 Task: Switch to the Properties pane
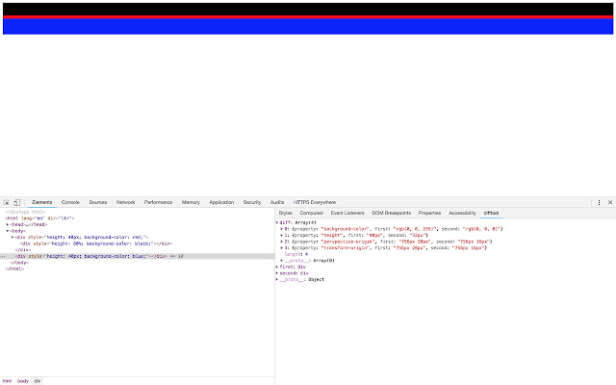(x=429, y=213)
